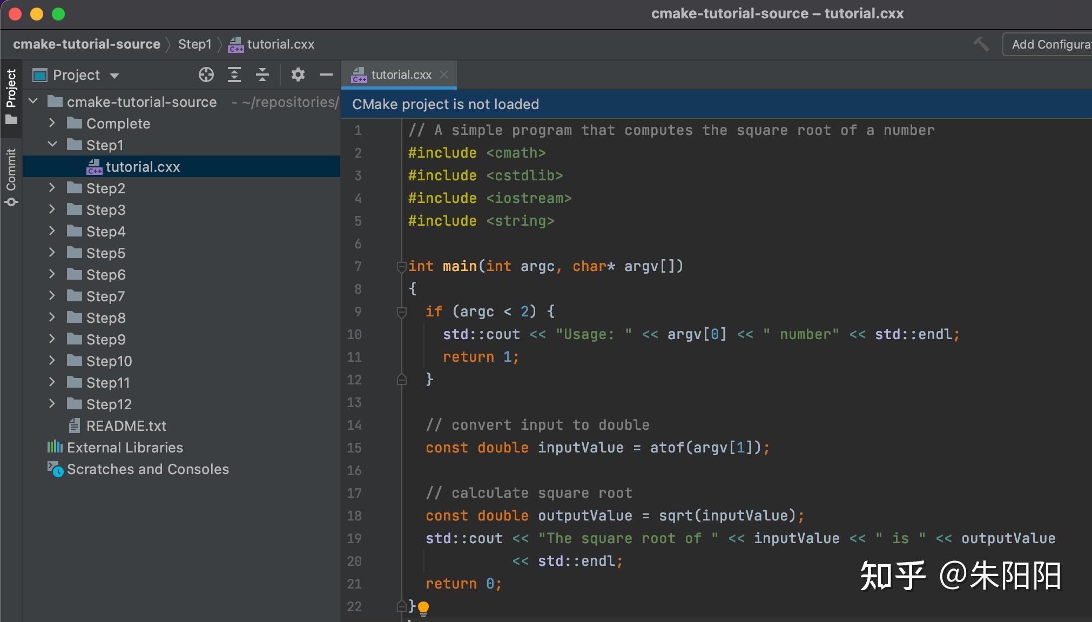Hide the Project tool window
Viewport: 1092px width, 622px height.
(326, 75)
